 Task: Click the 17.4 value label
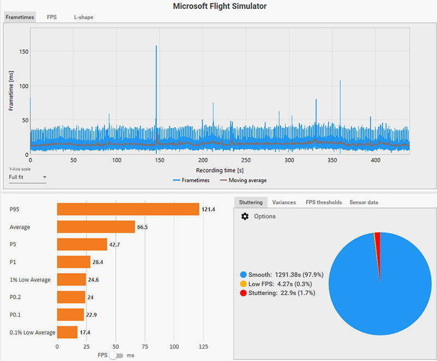[85, 333]
